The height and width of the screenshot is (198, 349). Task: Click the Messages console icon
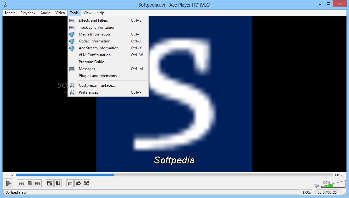72,69
